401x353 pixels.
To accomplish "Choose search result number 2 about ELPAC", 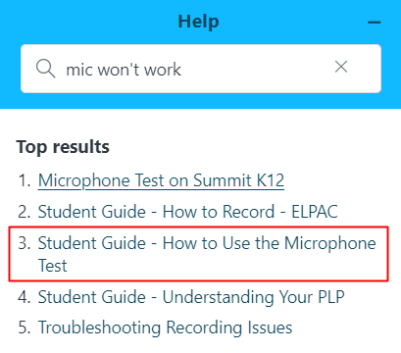I will [188, 212].
